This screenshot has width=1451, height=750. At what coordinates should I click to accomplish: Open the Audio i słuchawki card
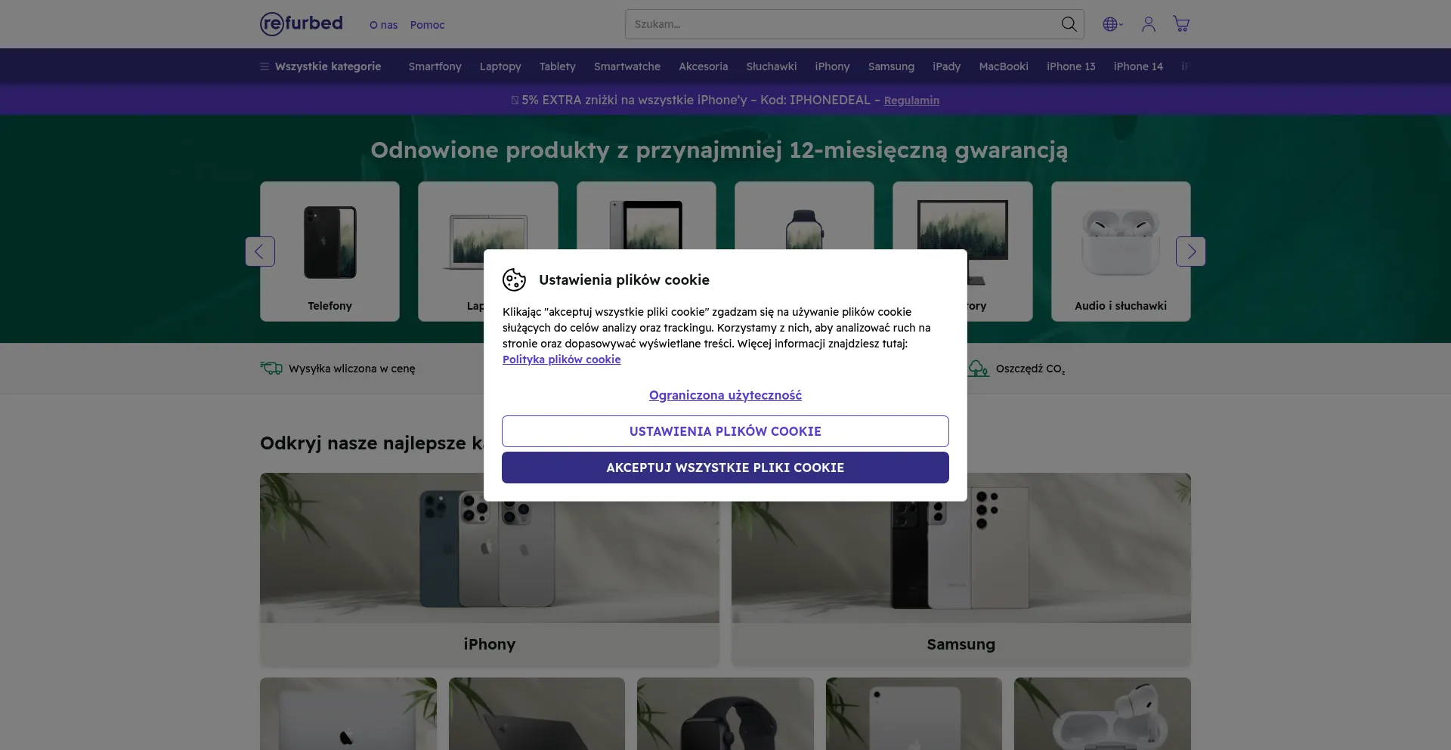[x=1121, y=252]
